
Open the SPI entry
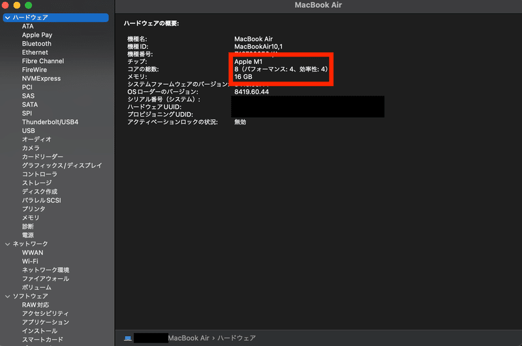(27, 113)
